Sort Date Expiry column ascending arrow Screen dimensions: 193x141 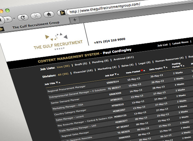(167, 67)
